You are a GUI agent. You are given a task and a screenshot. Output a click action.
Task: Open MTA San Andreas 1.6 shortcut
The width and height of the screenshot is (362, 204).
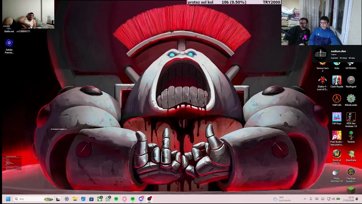point(351,120)
